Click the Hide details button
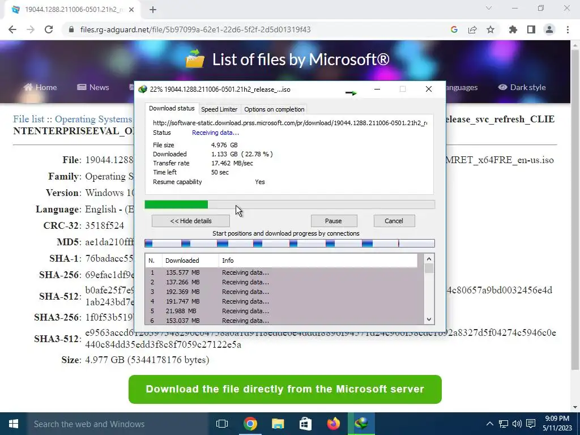The width and height of the screenshot is (580, 435). 190,221
